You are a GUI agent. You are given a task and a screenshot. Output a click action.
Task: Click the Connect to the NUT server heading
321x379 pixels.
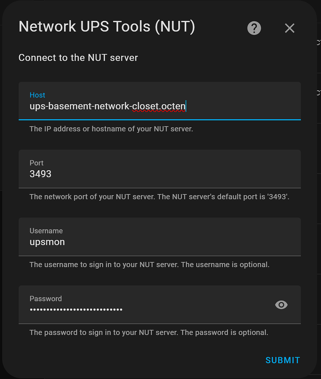coord(78,58)
